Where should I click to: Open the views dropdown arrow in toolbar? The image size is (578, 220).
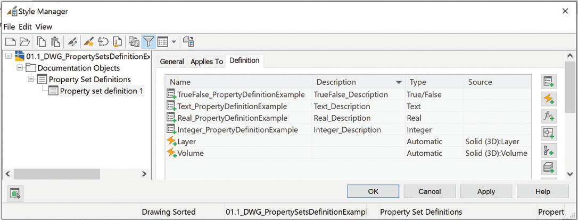point(174,42)
